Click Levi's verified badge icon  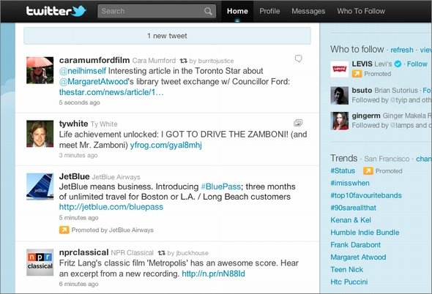click(398, 64)
